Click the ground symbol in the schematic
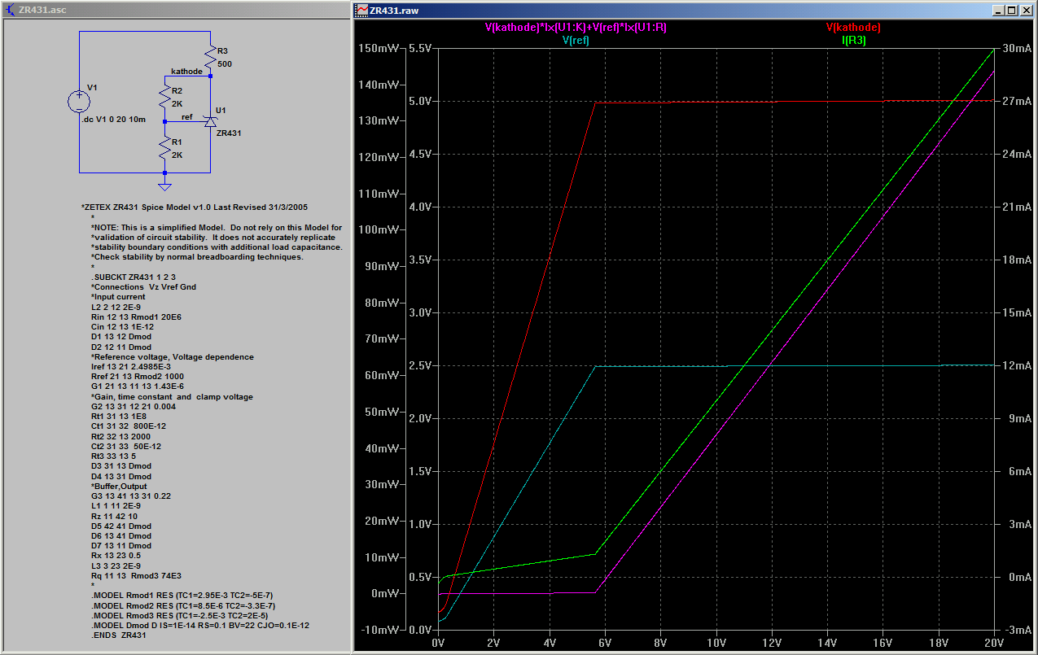The width and height of the screenshot is (1038, 655). pyautogui.click(x=164, y=186)
